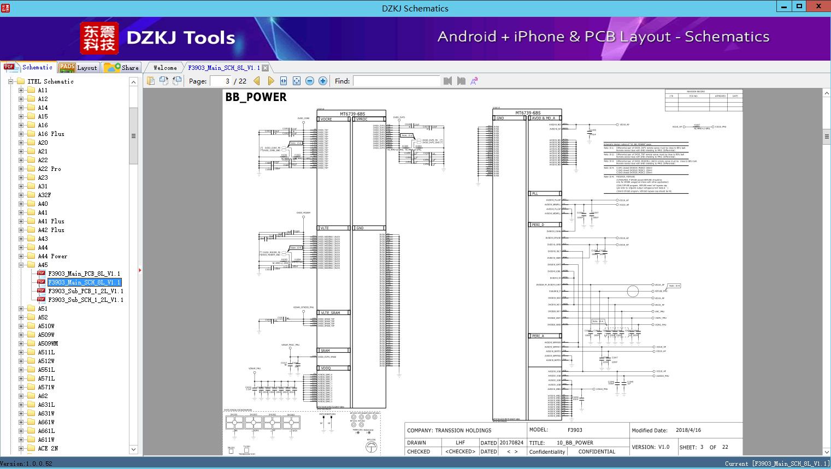Click the A16 Plus folder icon
This screenshot has width=831, height=469.
pos(31,134)
